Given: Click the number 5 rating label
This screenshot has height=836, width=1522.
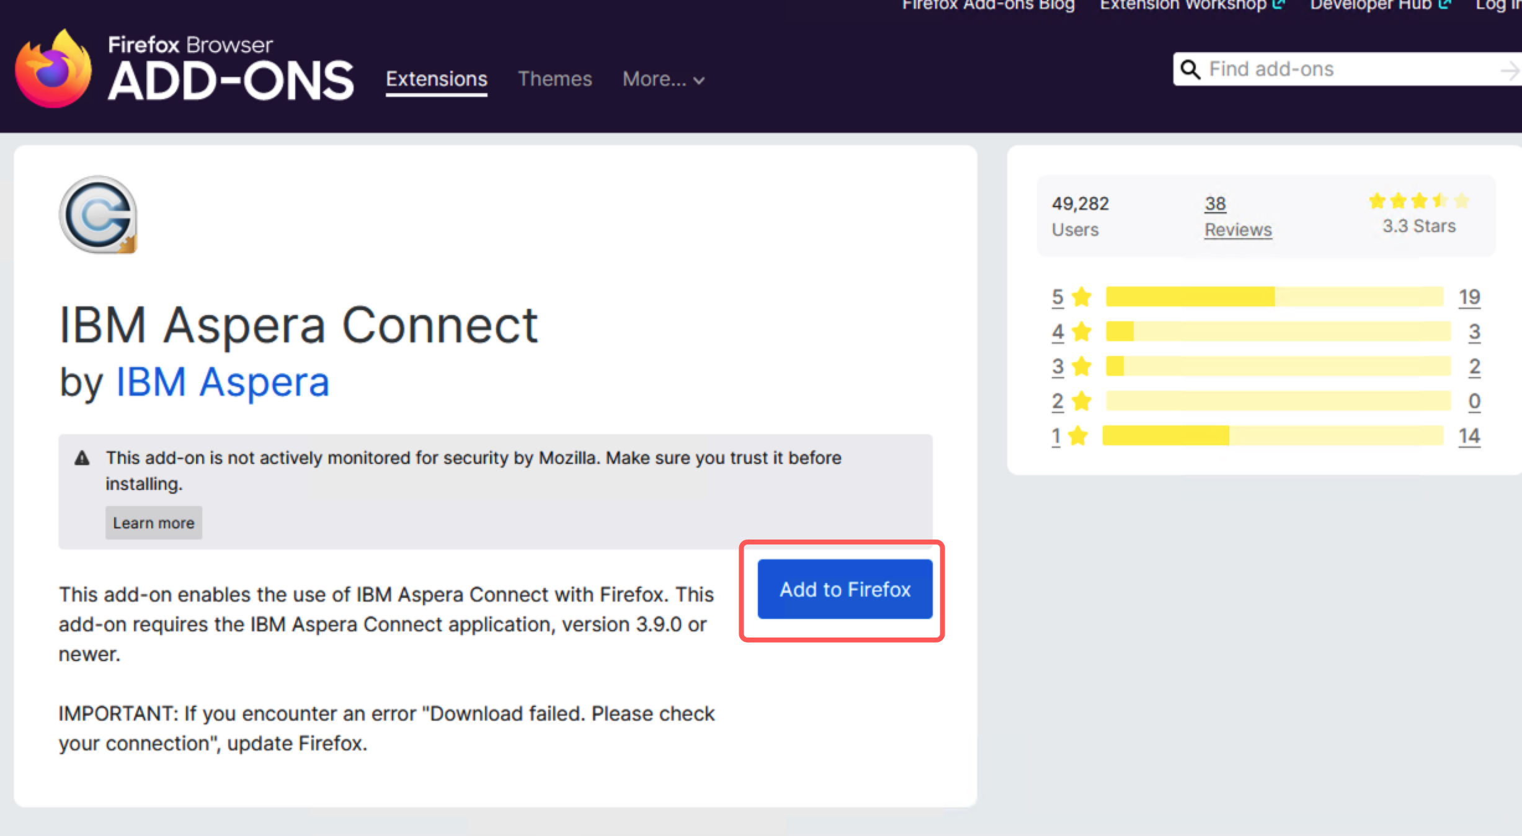Looking at the screenshot, I should click(1057, 297).
